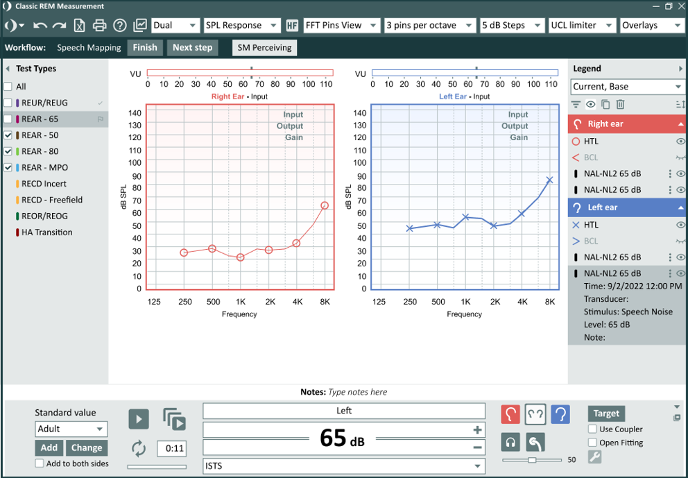Click the Next step button
The image size is (688, 478).
(x=192, y=47)
